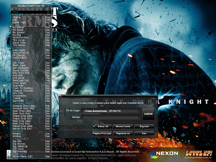The height and width of the screenshot is (162, 216).
Task: Select the AimCorrection option
Action: pos(31,37)
